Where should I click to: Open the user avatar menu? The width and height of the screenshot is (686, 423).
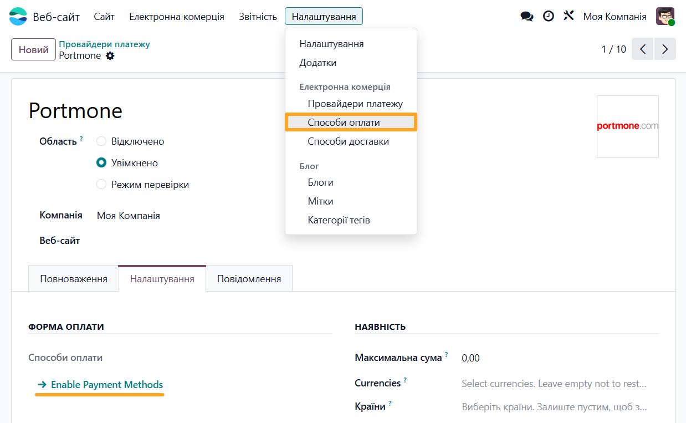tap(665, 17)
